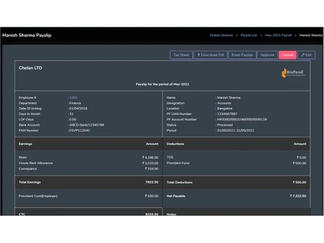The height and width of the screenshot is (243, 324).
Task: Select the Net Payable amount ₹7,333.50
Action: click(298, 196)
